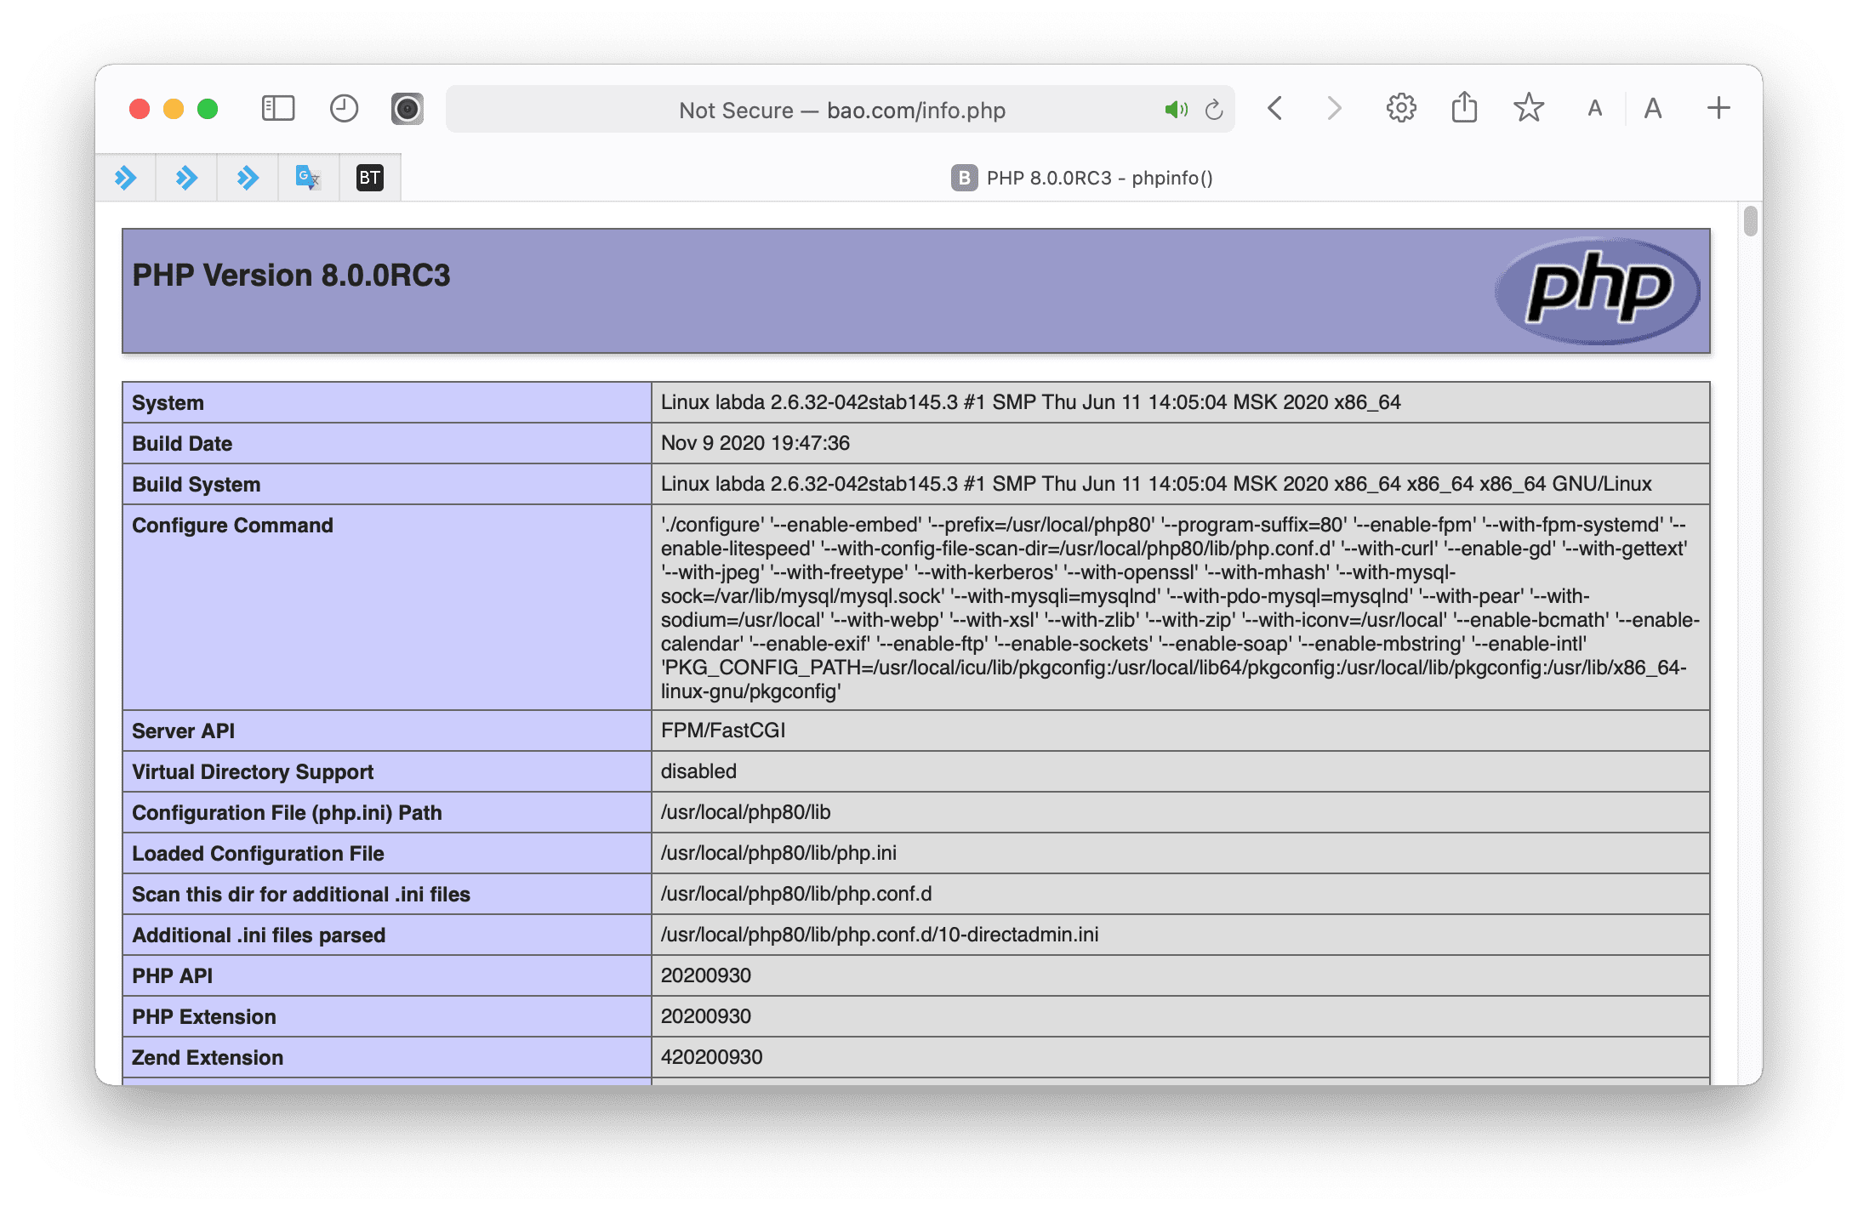Open the share menu icon
Image resolution: width=1858 pixels, height=1211 pixels.
tap(1463, 109)
